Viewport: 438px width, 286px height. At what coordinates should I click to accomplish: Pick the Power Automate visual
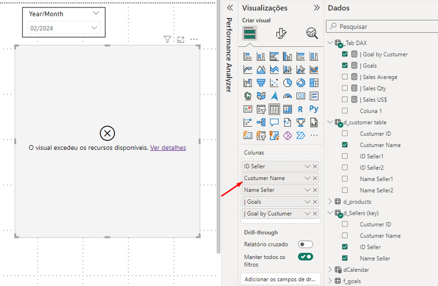point(300,136)
